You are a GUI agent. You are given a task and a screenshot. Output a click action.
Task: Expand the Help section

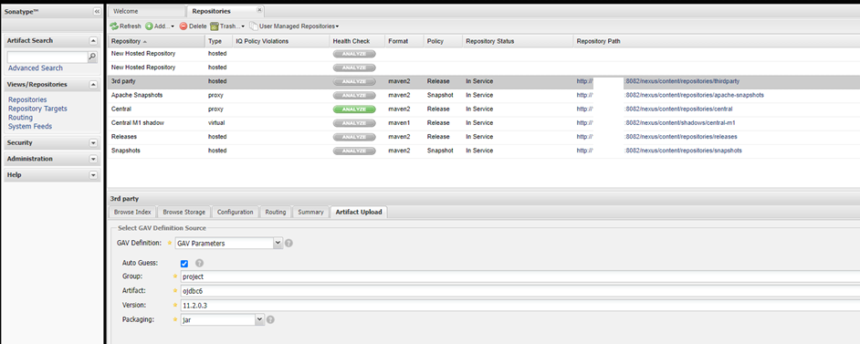click(93, 175)
